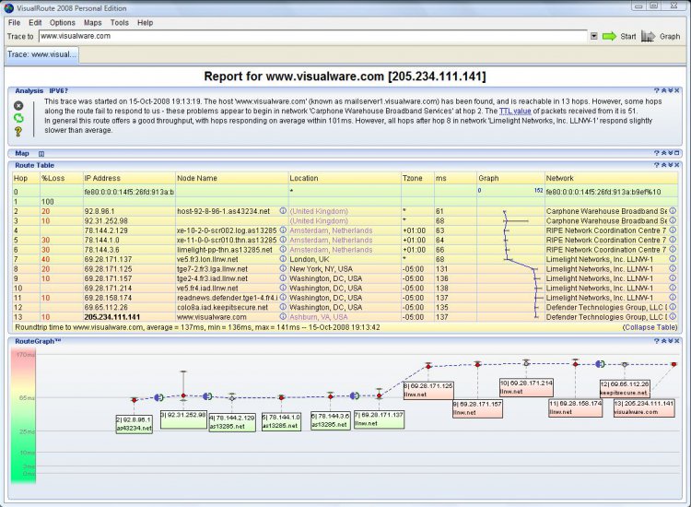This screenshot has height=507, width=691.
Task: Click network info icon in hop 4 row
Action: 673,230
